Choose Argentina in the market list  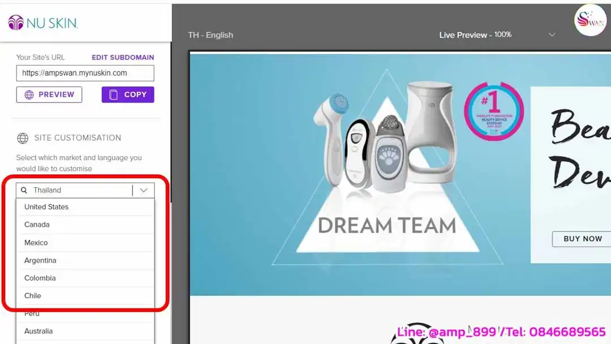click(40, 260)
